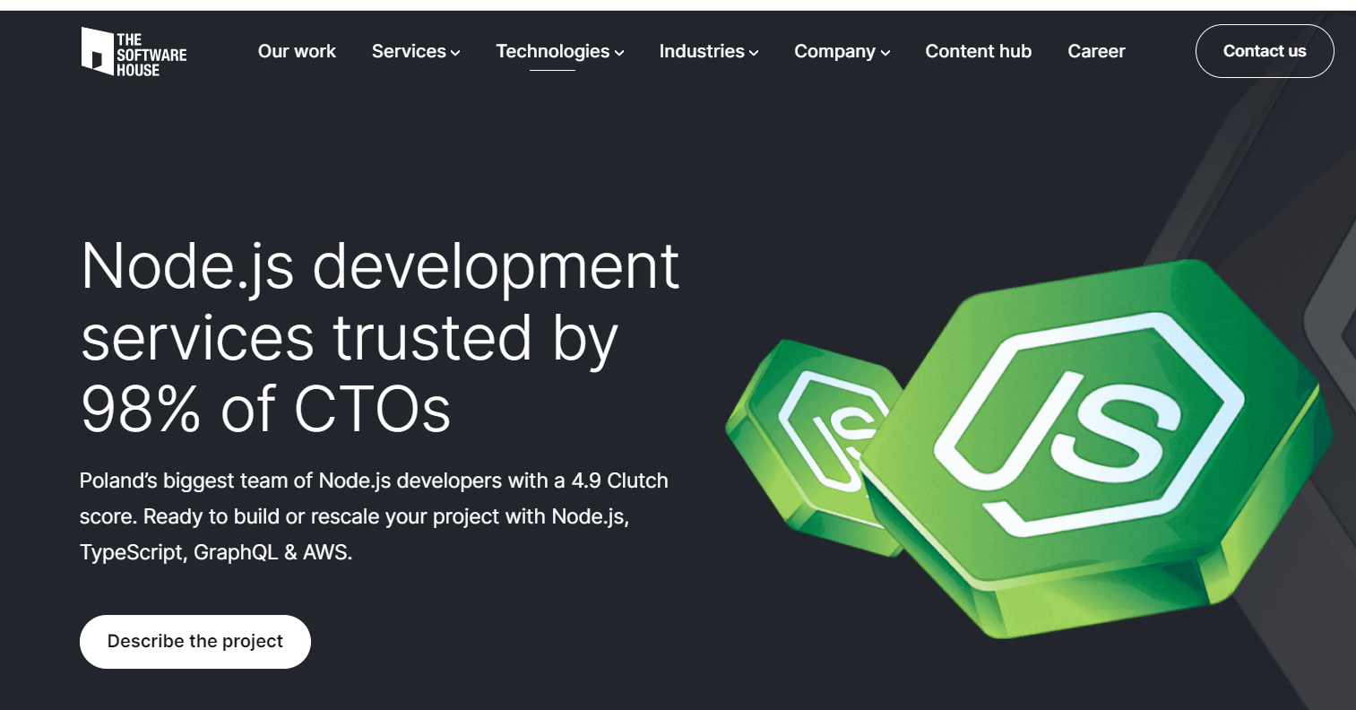Expand the Industries chevron arrow

click(x=754, y=53)
